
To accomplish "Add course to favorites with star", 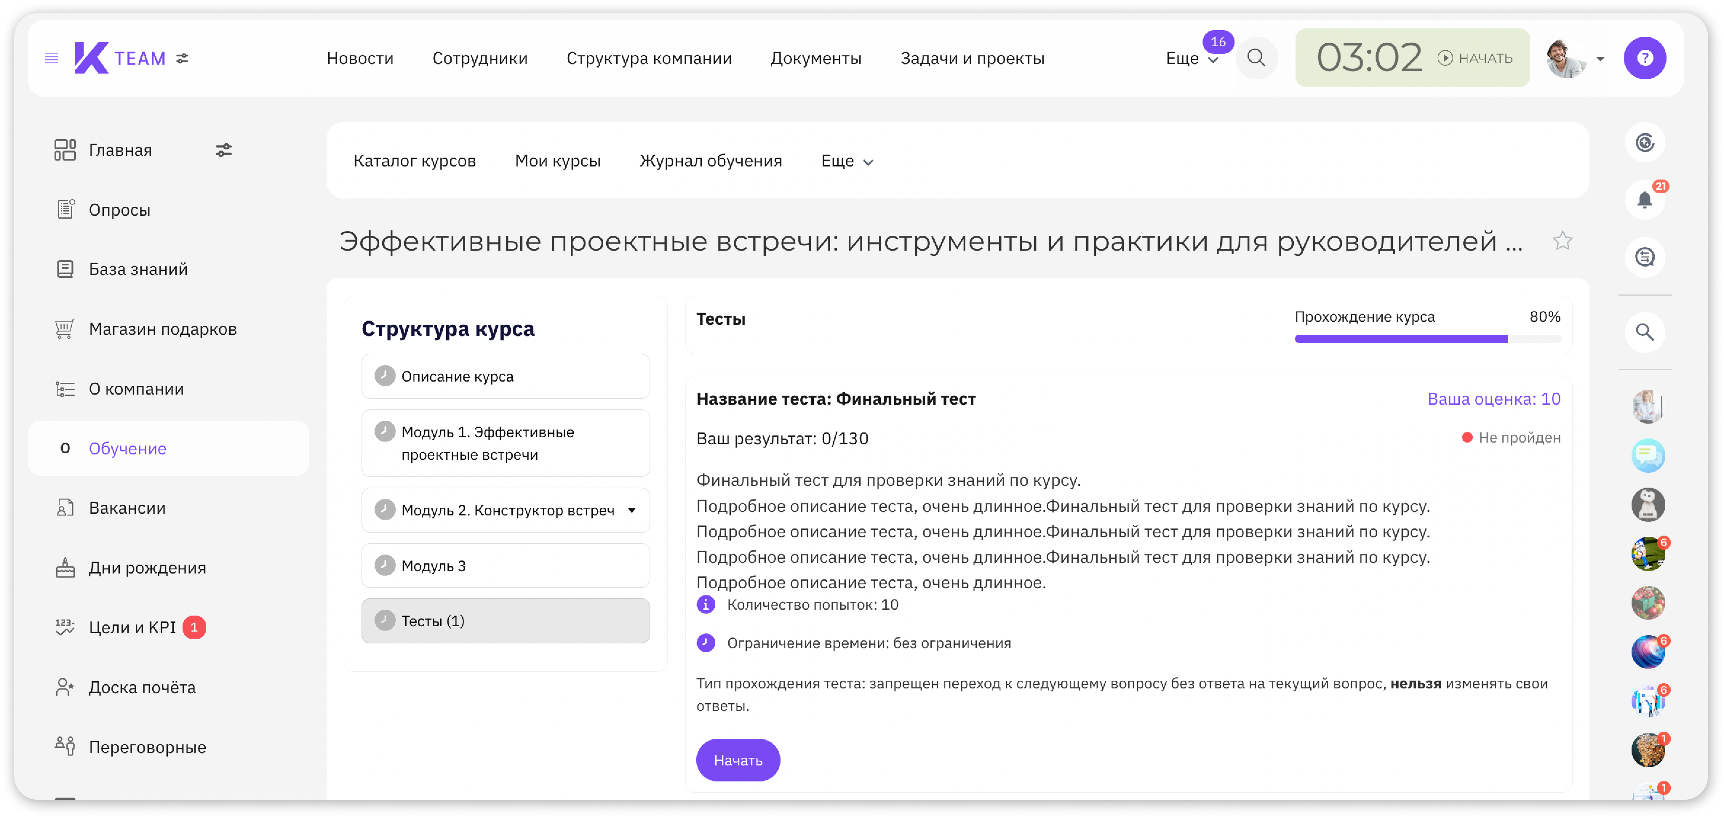I will (1562, 240).
